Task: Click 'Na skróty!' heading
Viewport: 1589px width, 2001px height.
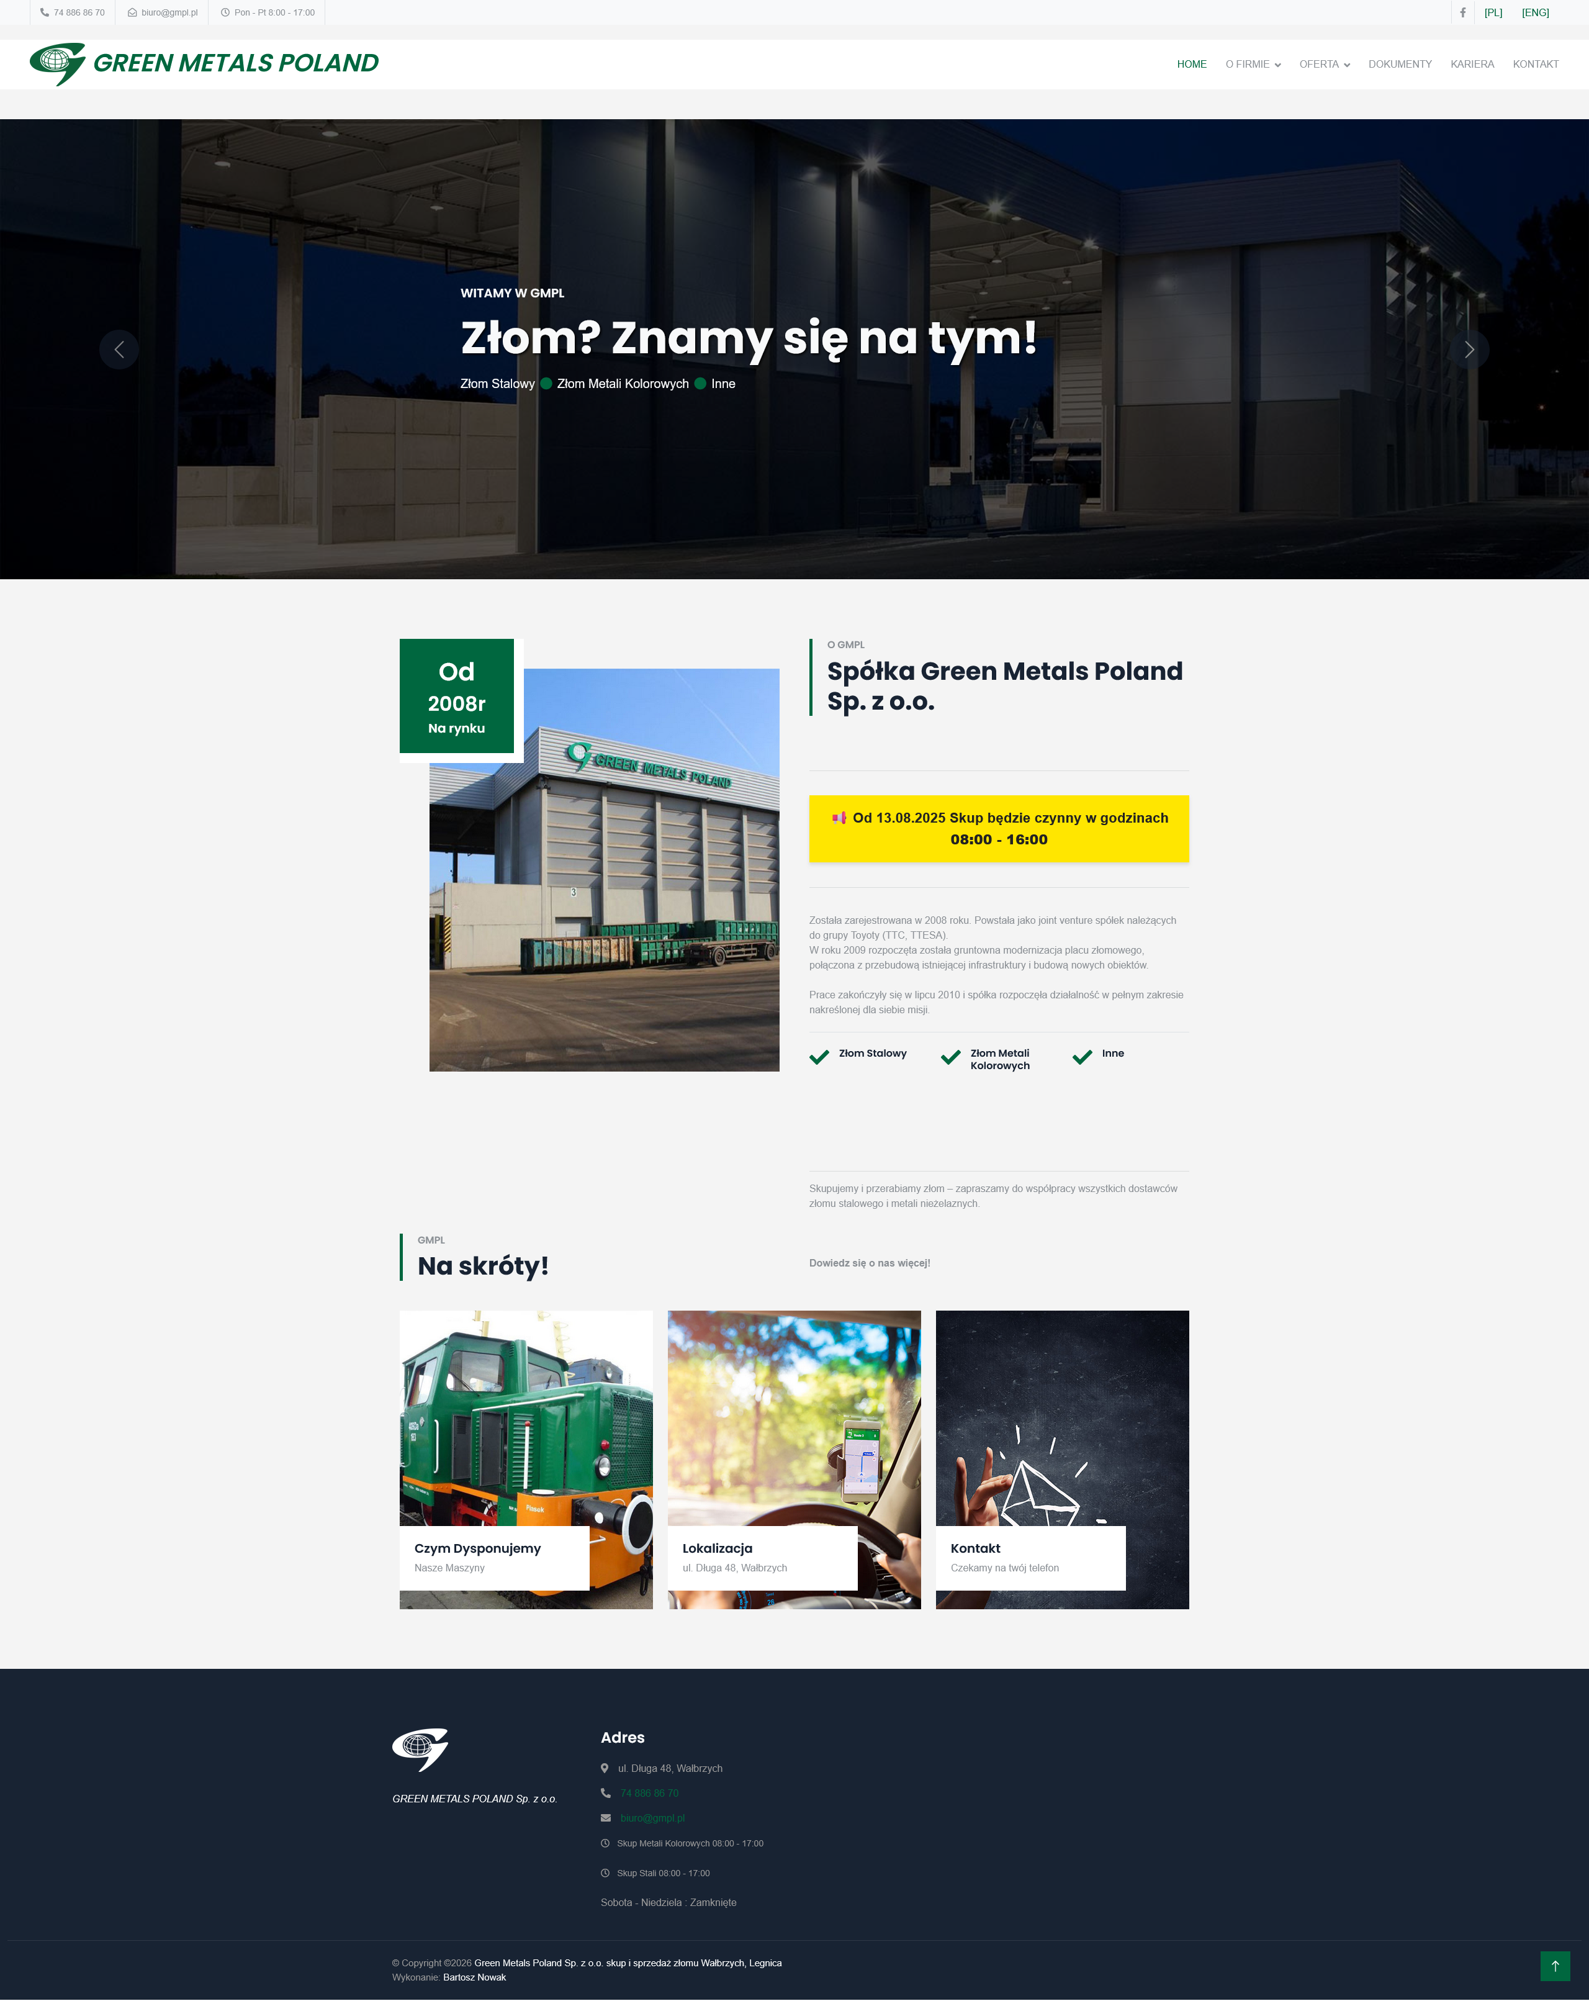Action: 483,1266
